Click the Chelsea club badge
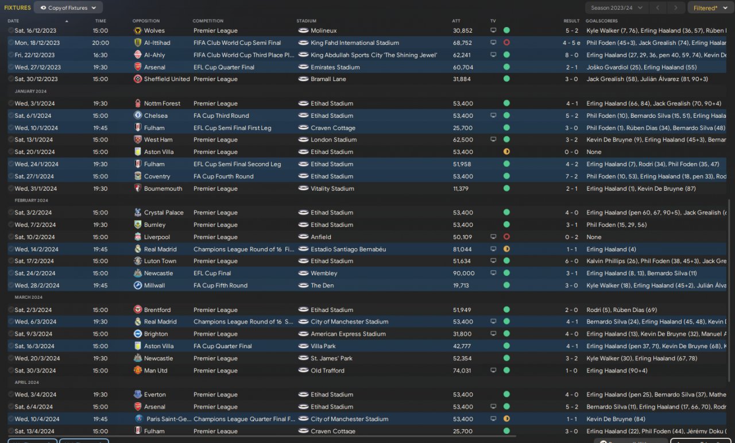This screenshot has height=443, width=735. tap(138, 115)
